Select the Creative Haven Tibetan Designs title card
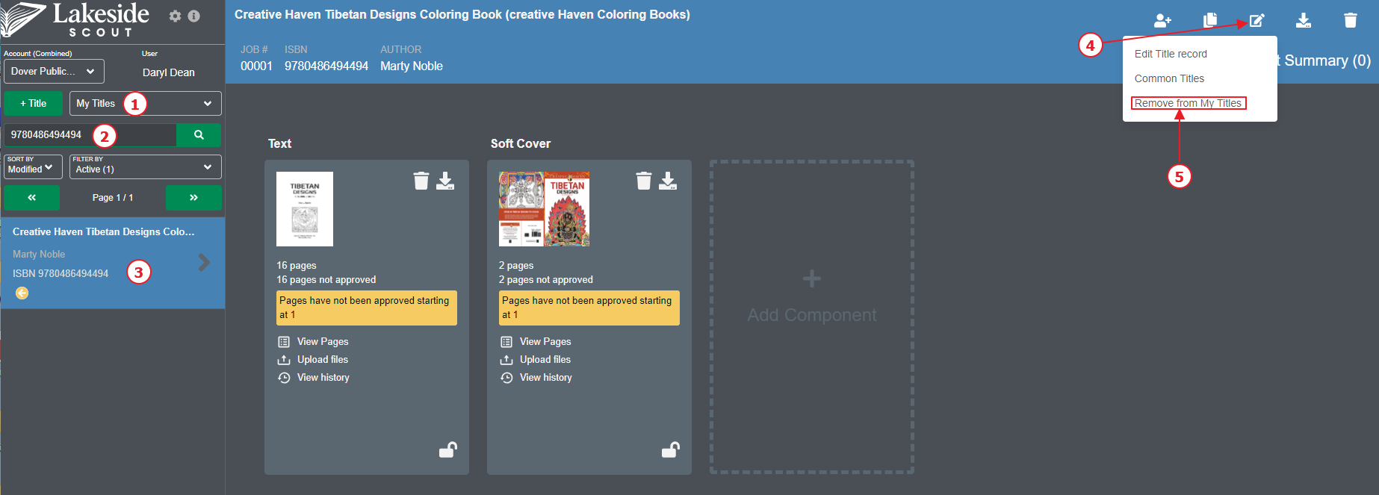This screenshot has height=495, width=1379. coord(113,263)
